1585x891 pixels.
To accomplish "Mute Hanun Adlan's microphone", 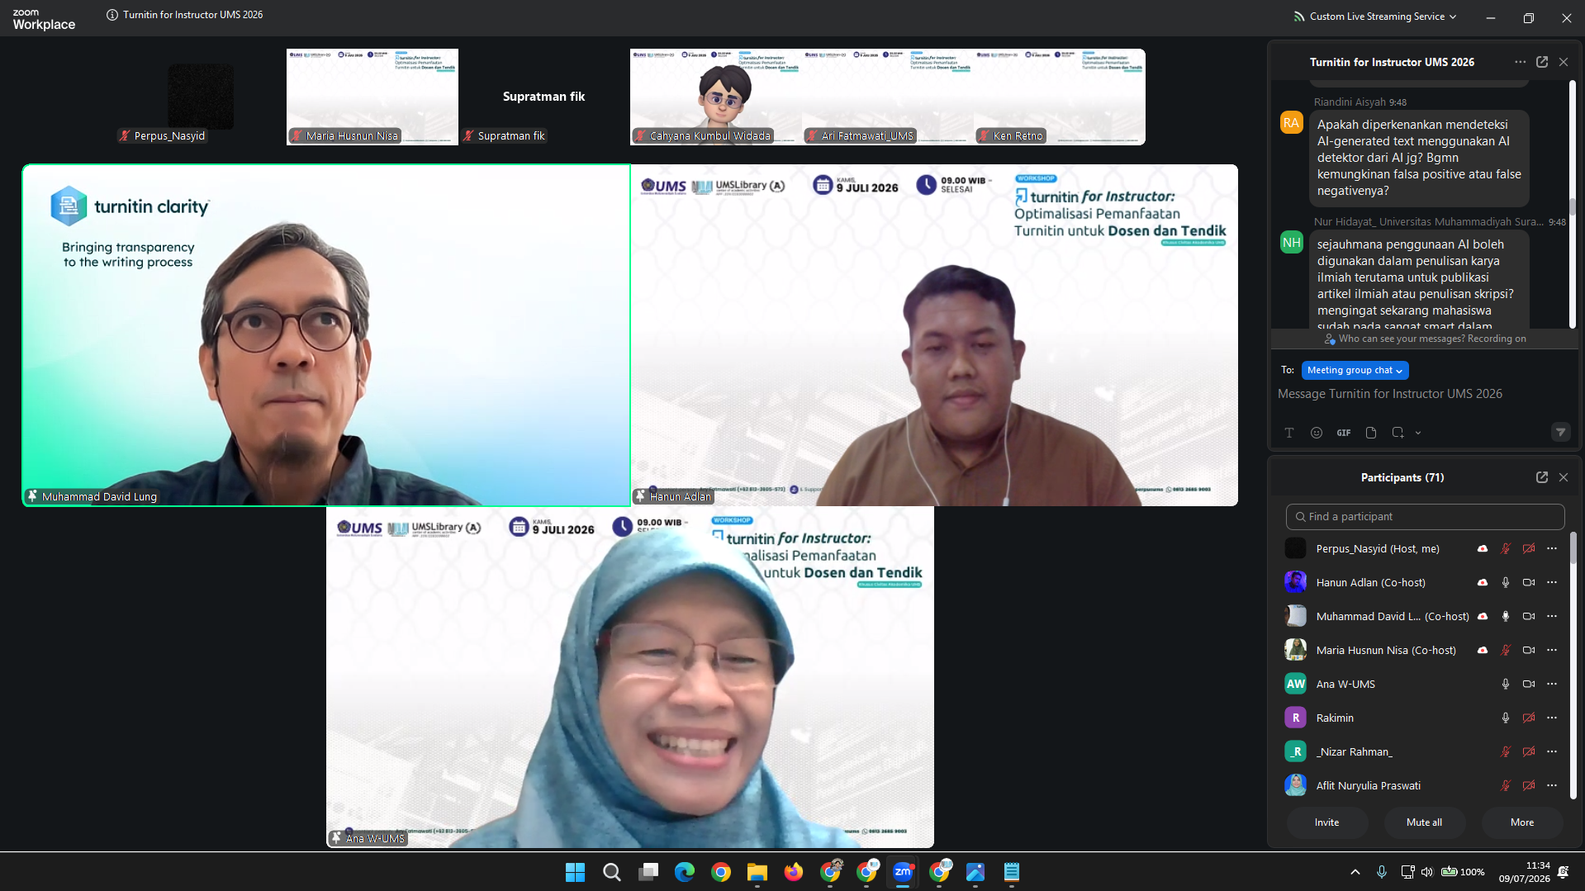I will click(1506, 583).
